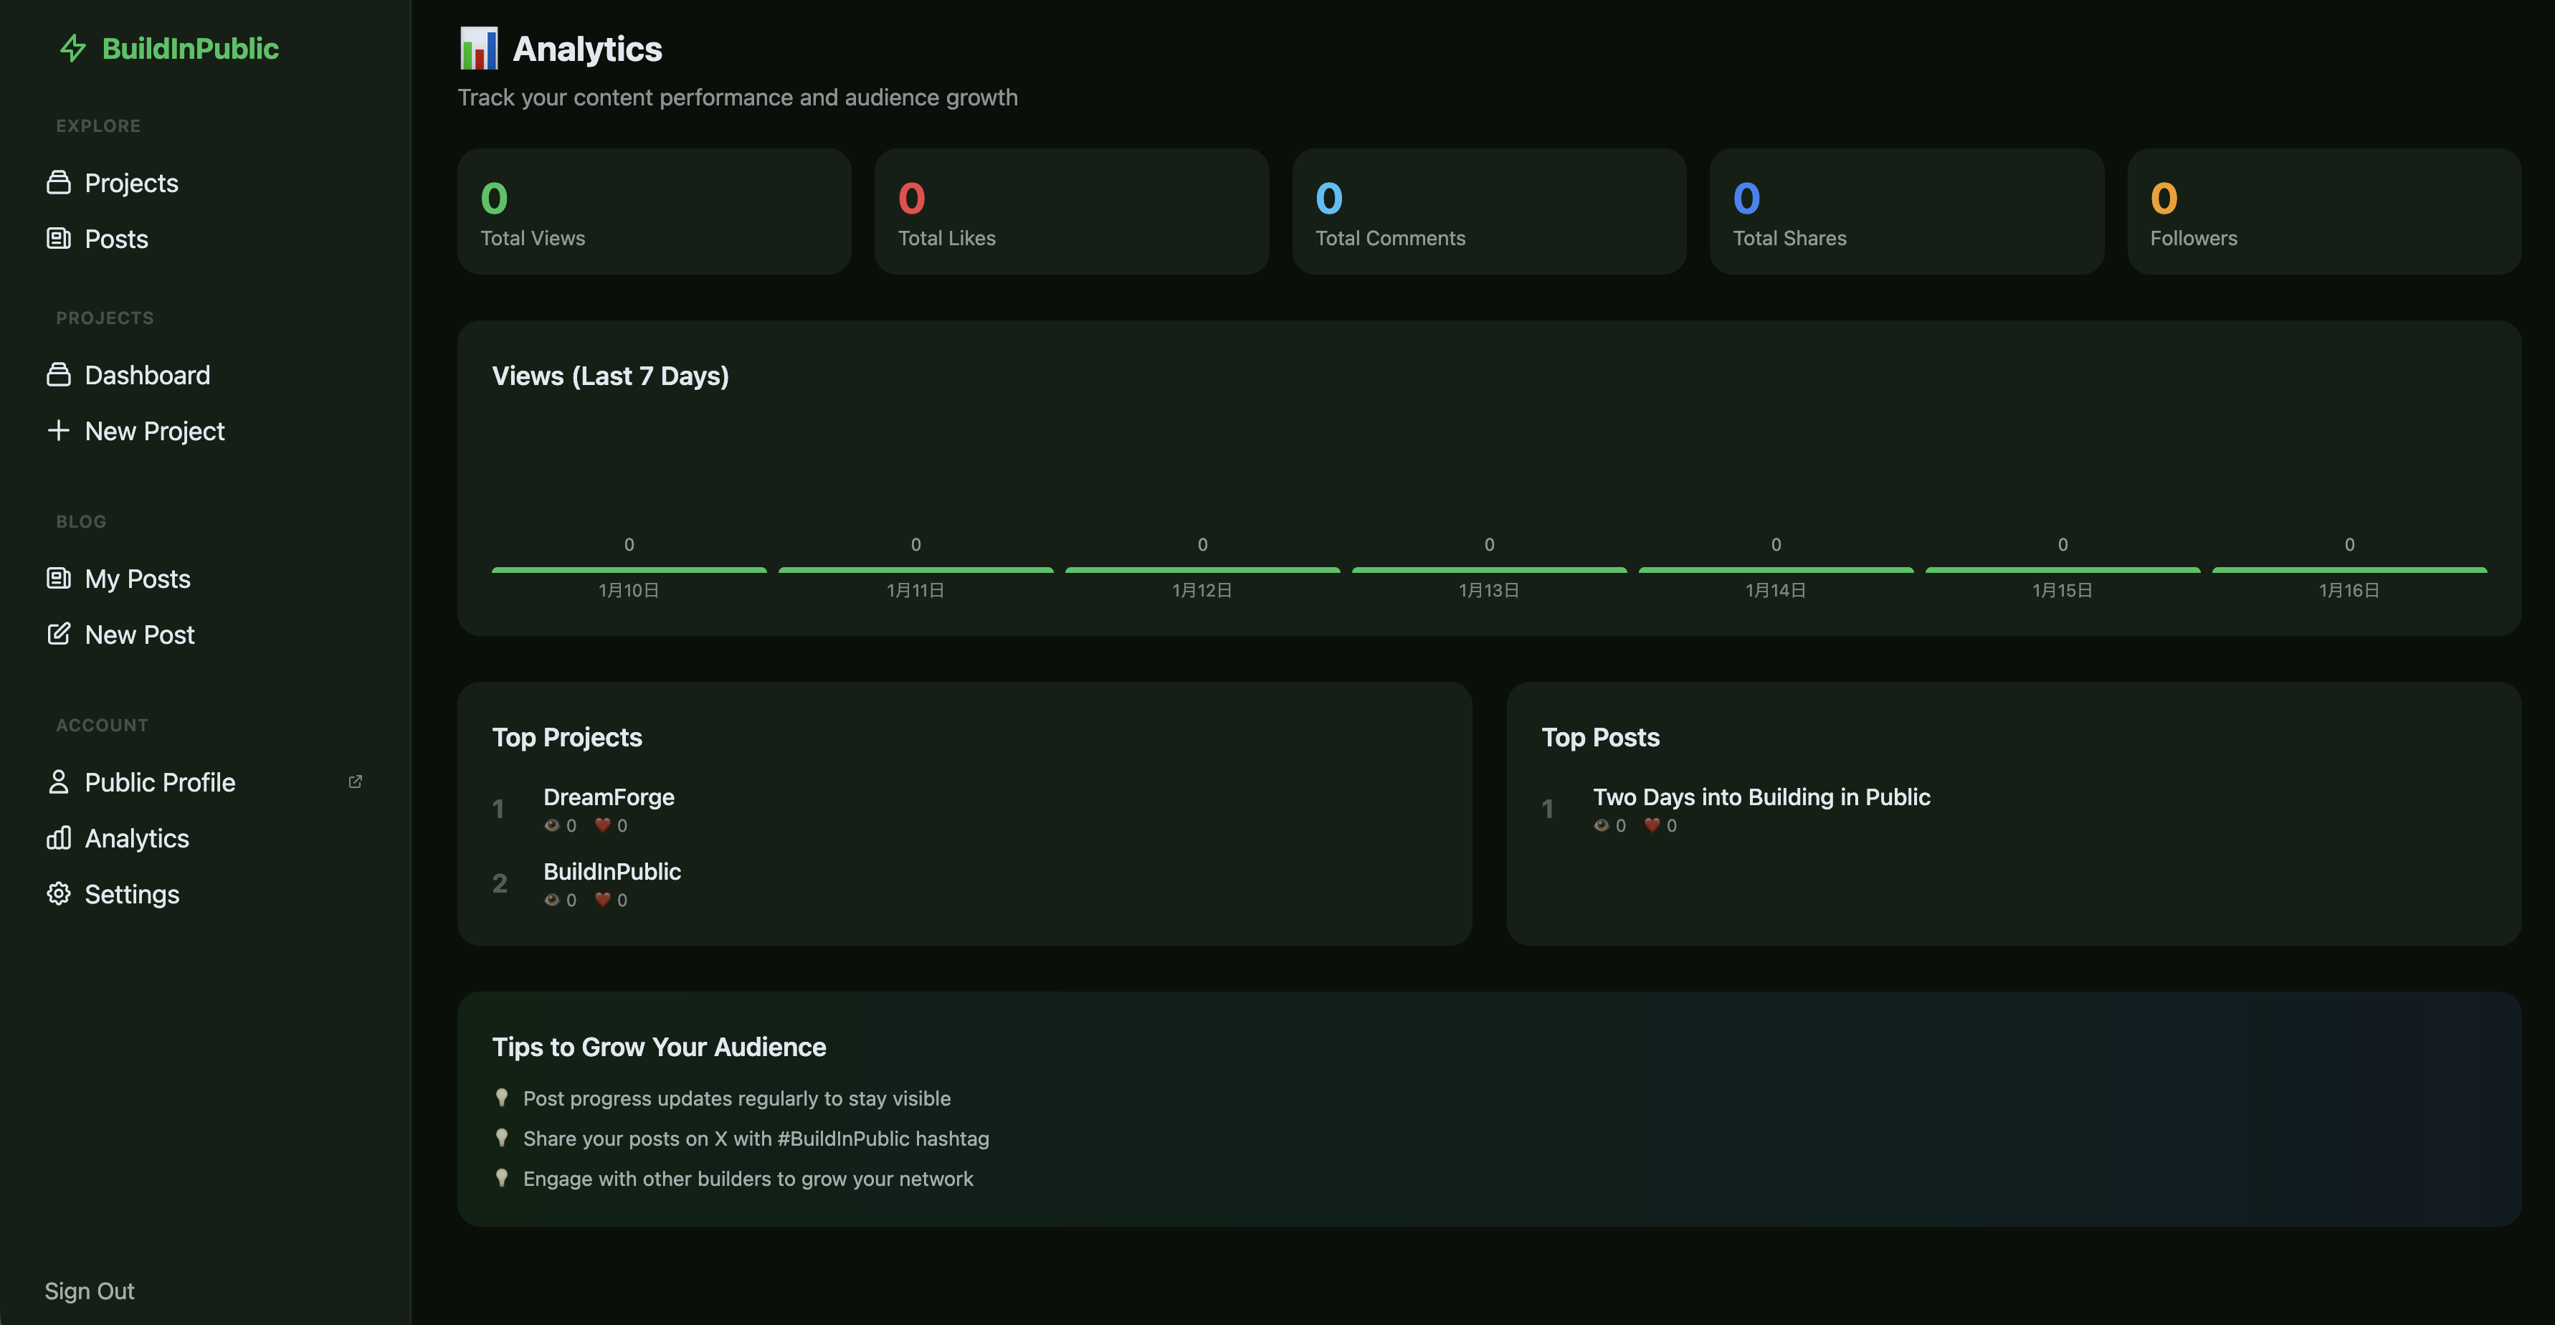Open the post Two Days into Building in Public
2555x1325 pixels.
[x=1761, y=797]
